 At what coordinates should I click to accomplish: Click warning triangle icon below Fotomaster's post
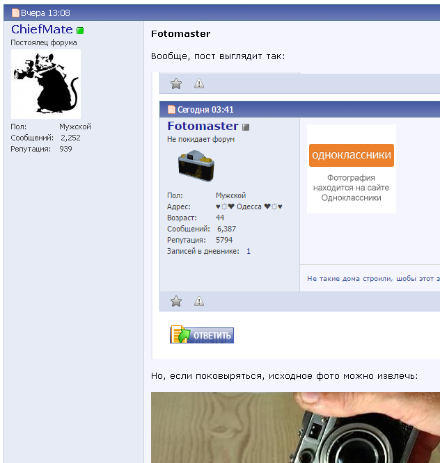(199, 302)
